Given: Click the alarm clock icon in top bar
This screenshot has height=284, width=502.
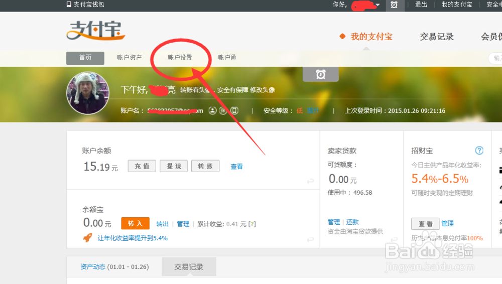Looking at the screenshot, I should [x=394, y=5].
